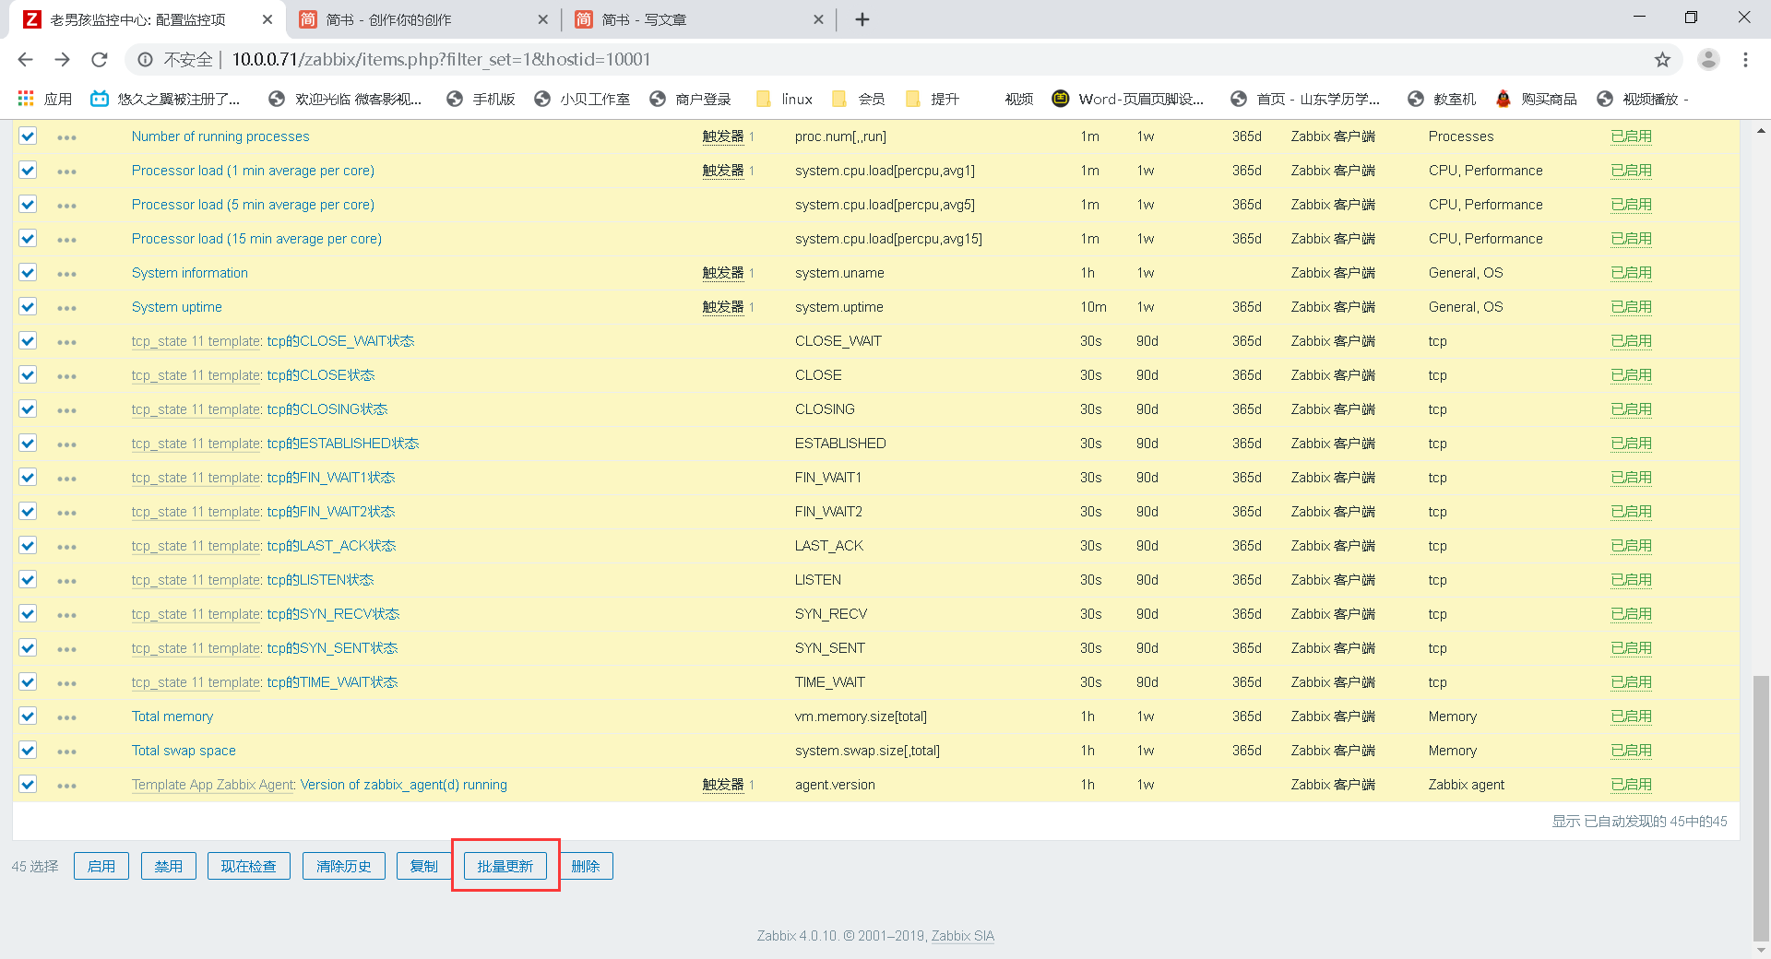This screenshot has height=959, width=1771.
Task: Click the 批量更新 mass update button
Action: [505, 866]
